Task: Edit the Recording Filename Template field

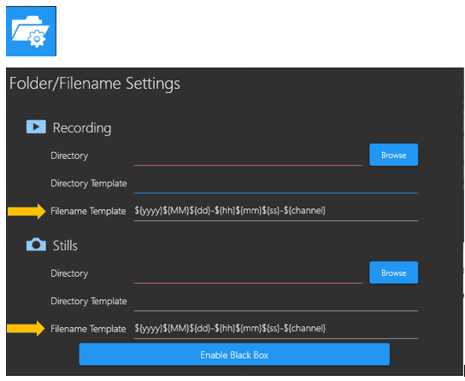Action: [276, 211]
